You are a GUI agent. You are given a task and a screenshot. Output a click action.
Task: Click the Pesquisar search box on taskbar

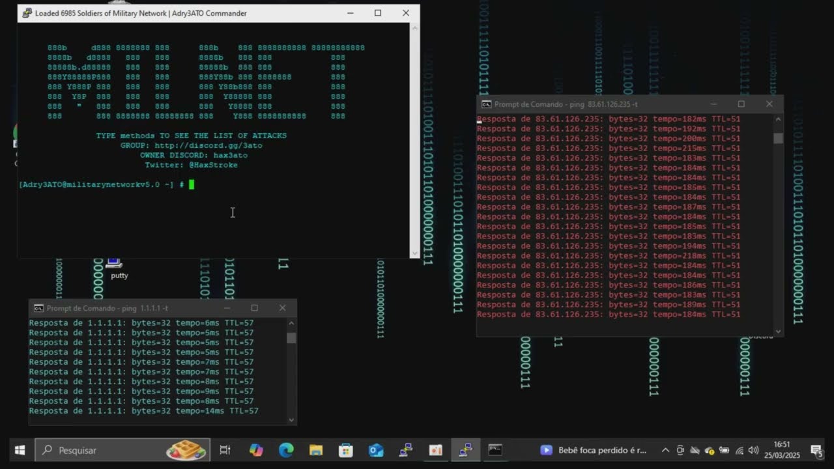[122, 450]
